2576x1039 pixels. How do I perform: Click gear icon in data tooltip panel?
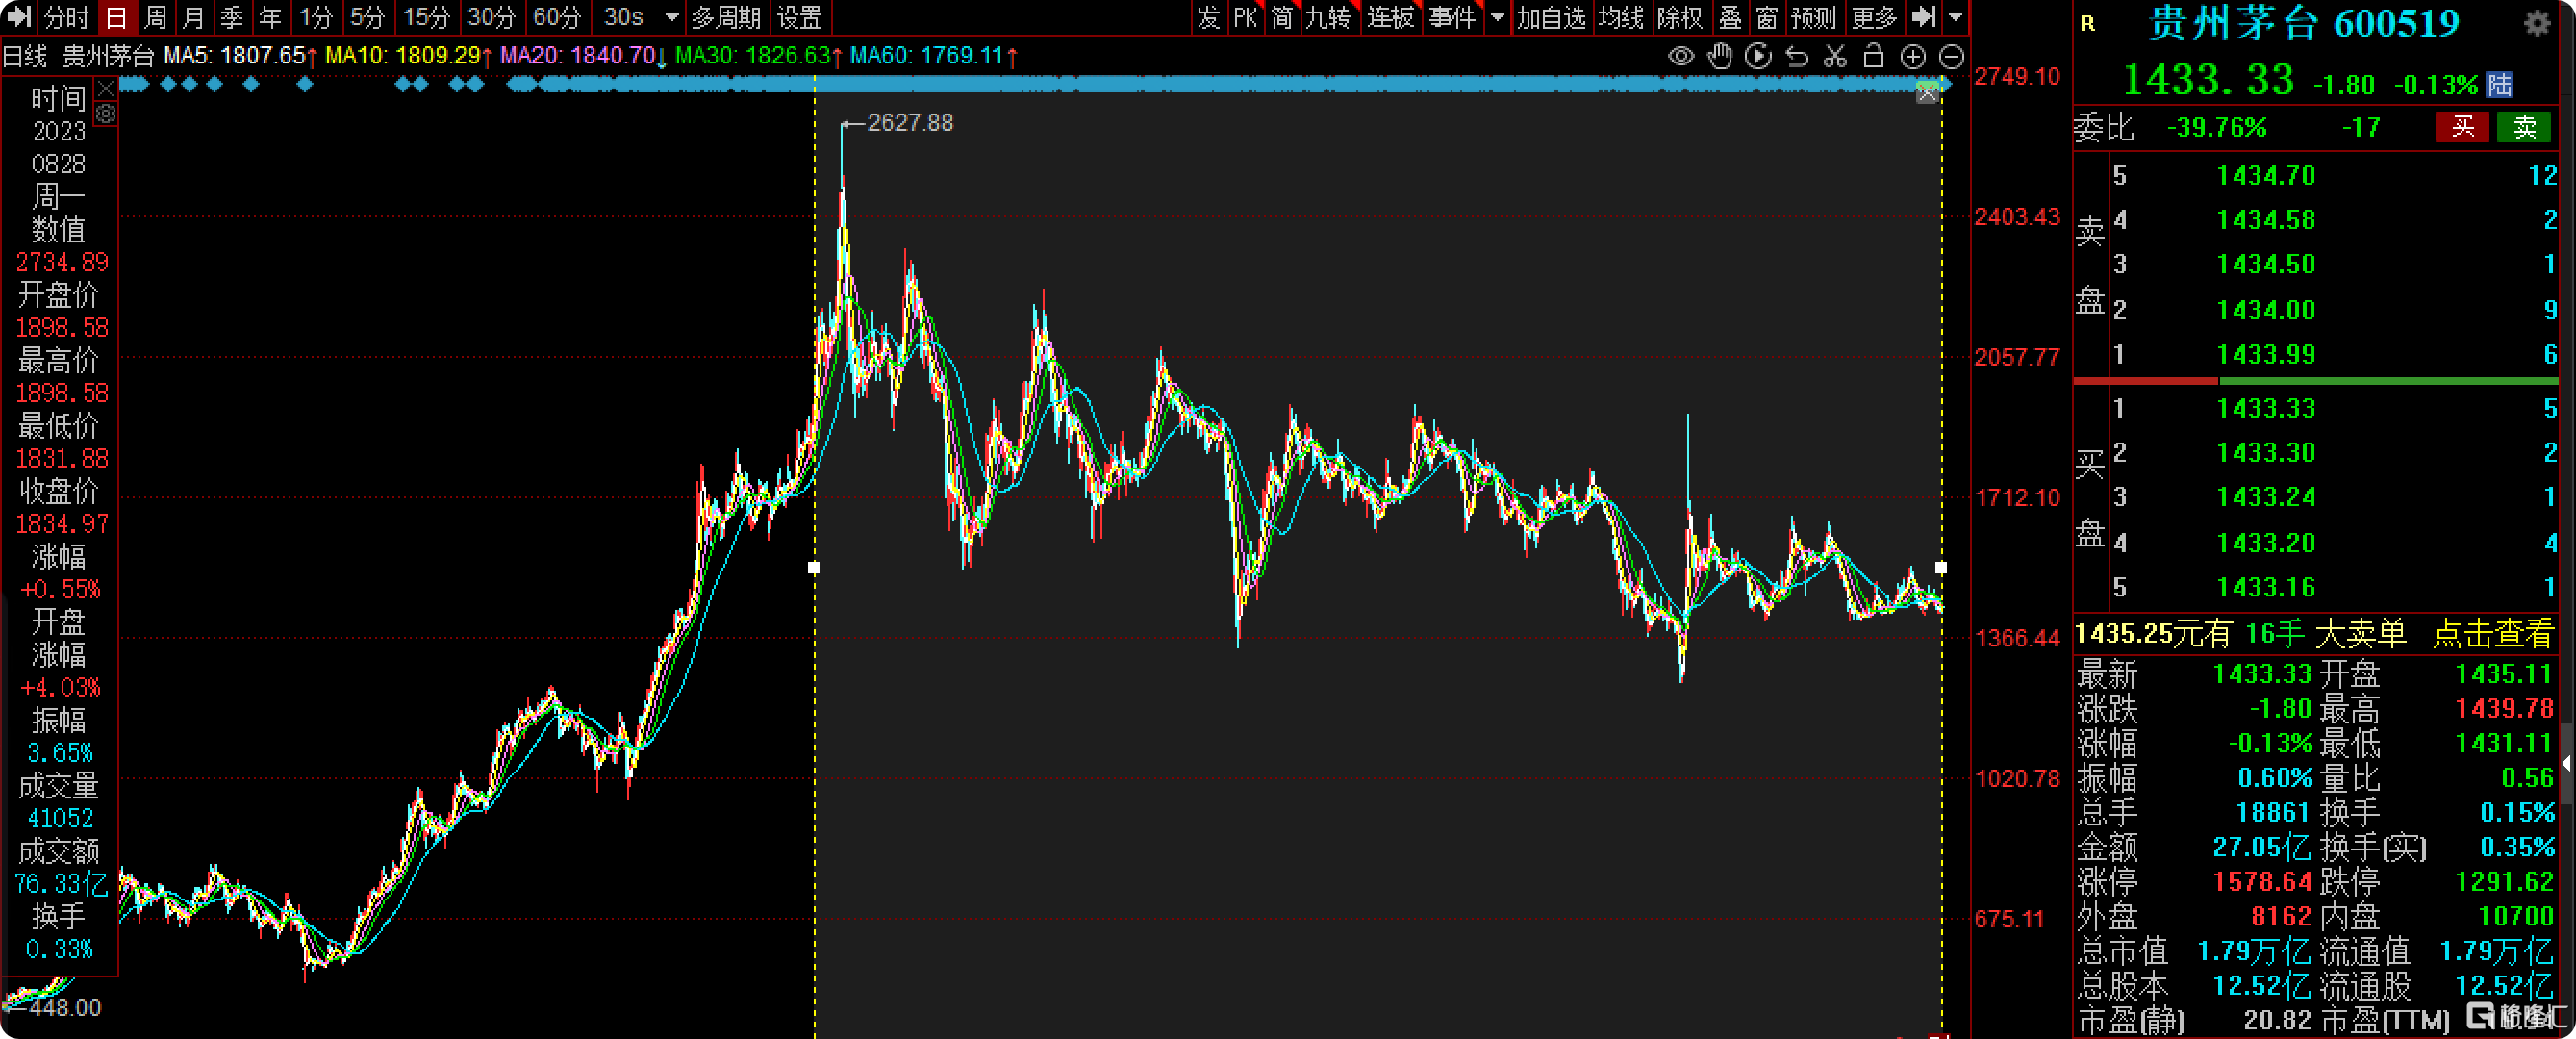(105, 115)
